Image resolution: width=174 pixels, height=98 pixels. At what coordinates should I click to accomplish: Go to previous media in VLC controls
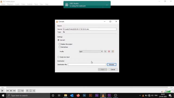8,91
